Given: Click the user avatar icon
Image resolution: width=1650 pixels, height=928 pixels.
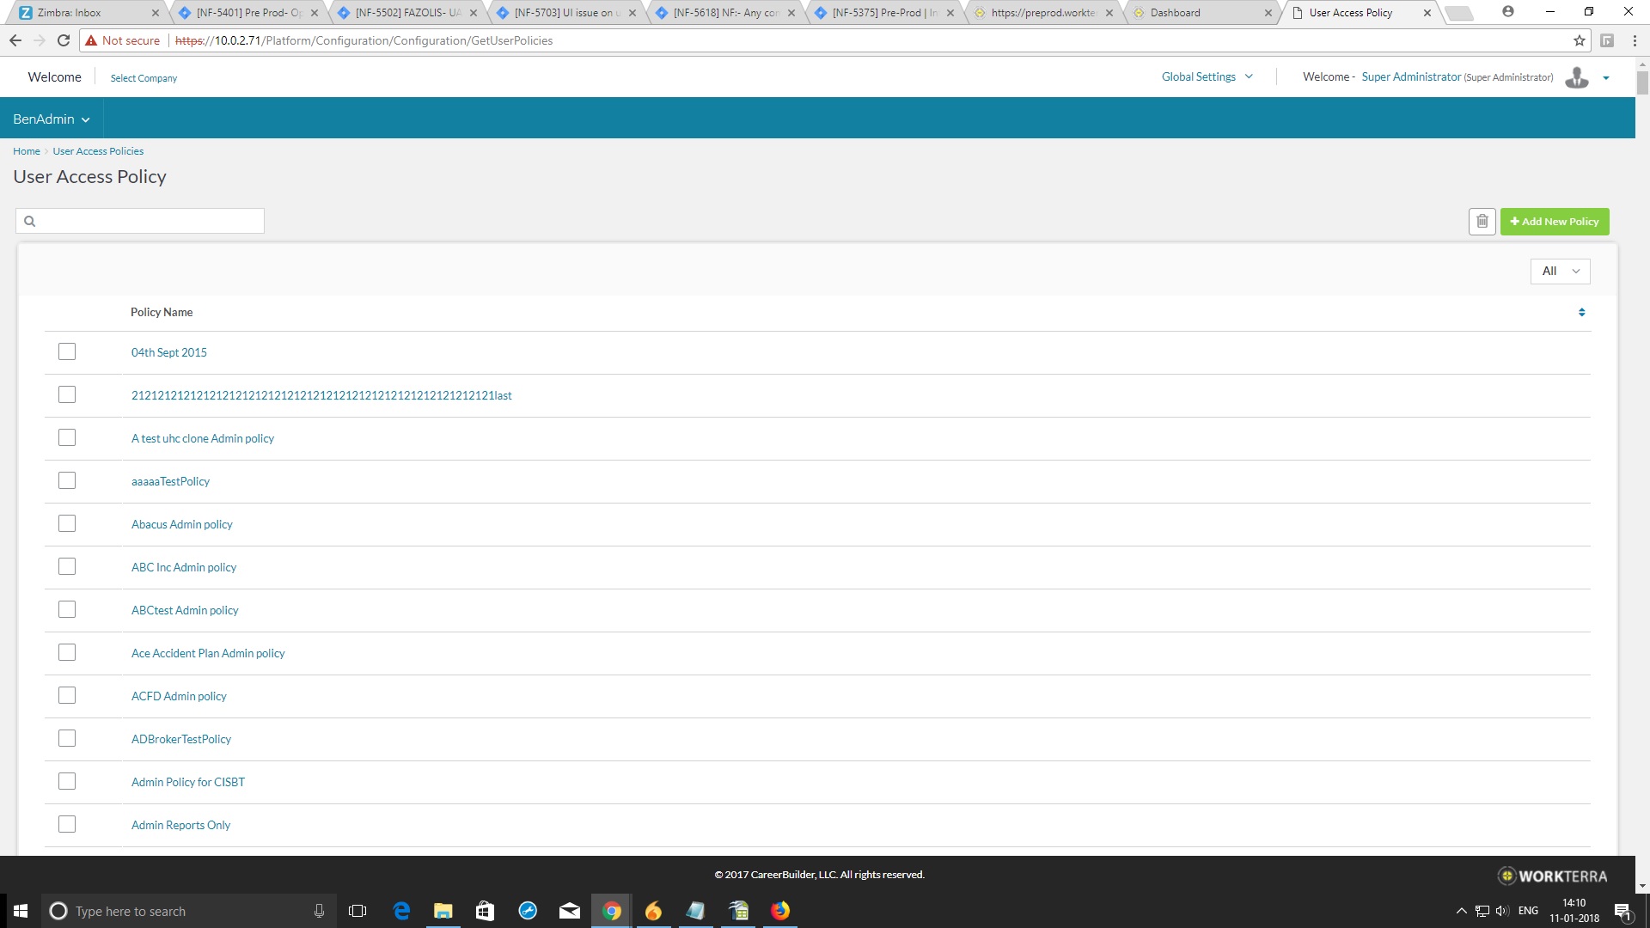Looking at the screenshot, I should [x=1577, y=77].
